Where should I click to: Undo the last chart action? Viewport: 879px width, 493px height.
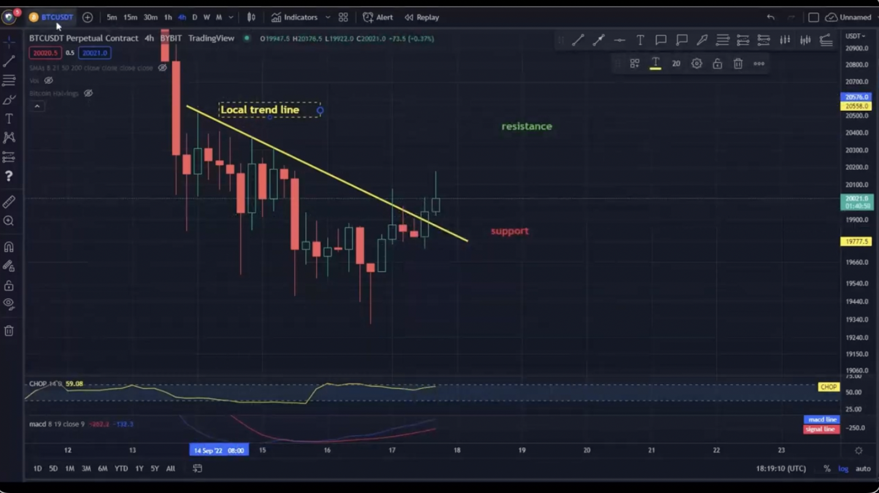[x=771, y=17]
